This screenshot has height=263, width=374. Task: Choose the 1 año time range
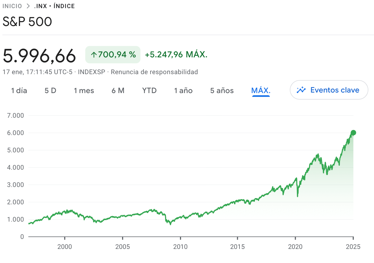[x=183, y=91]
